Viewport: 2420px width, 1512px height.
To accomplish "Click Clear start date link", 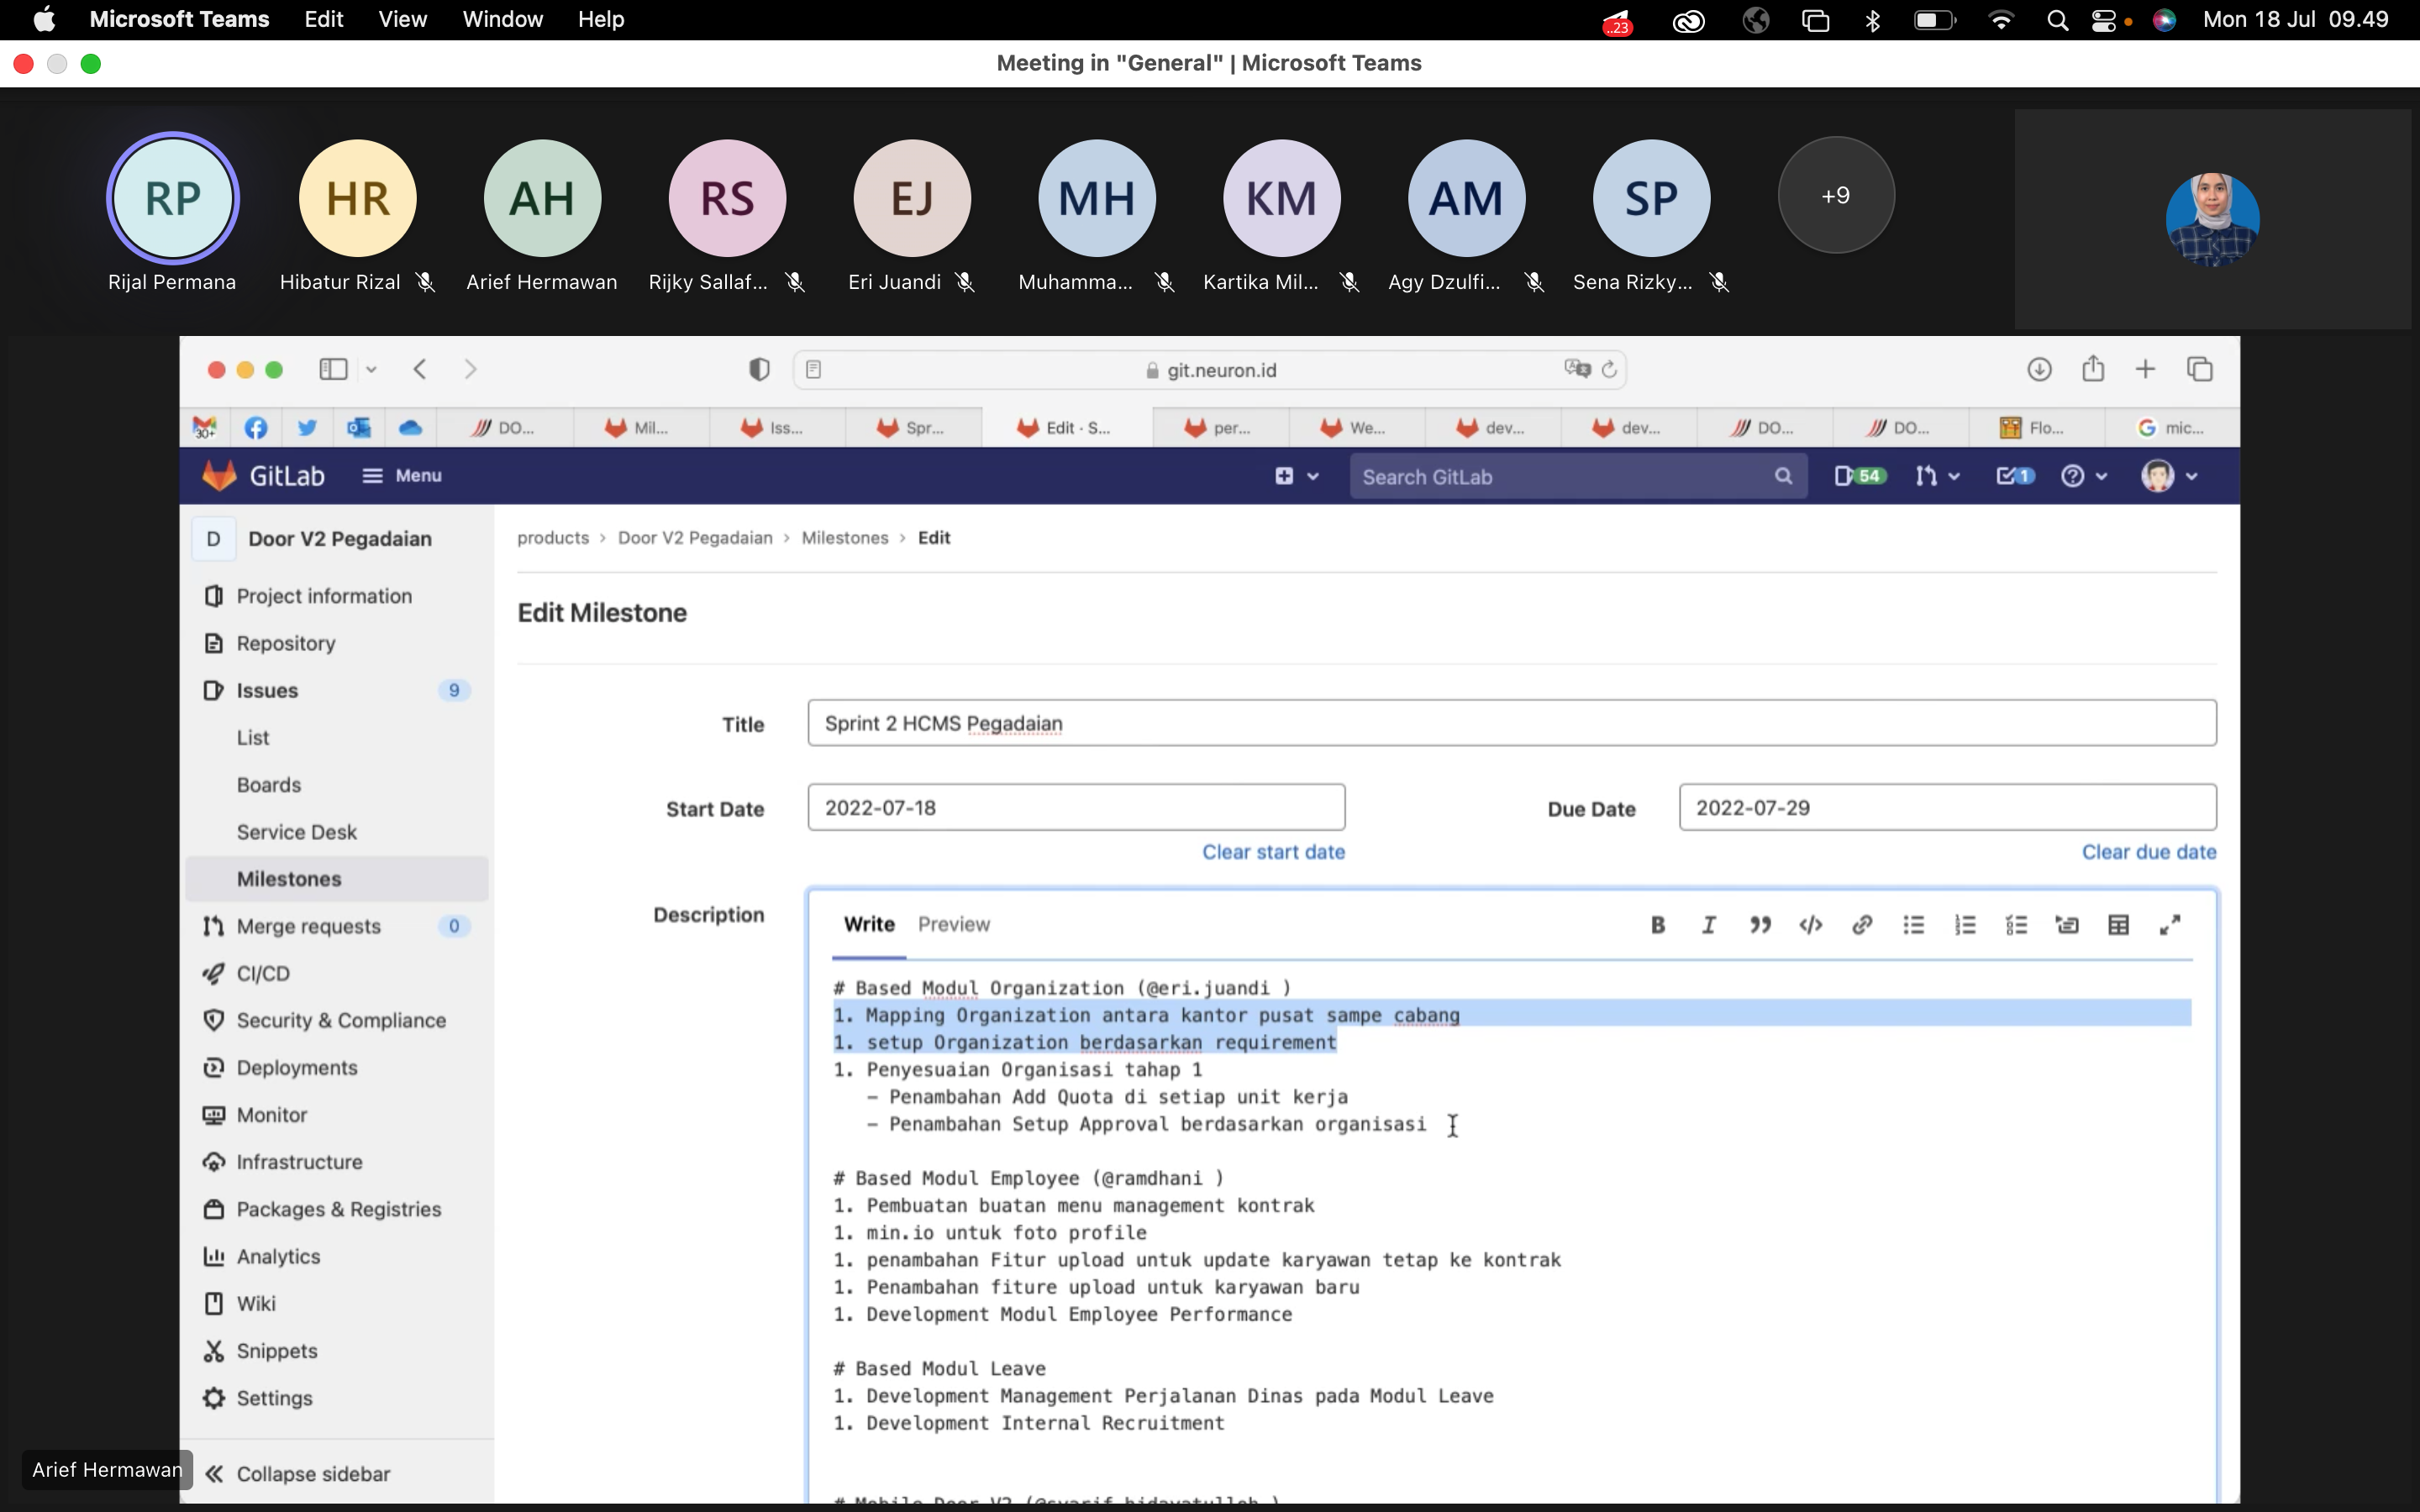I will [x=1273, y=852].
